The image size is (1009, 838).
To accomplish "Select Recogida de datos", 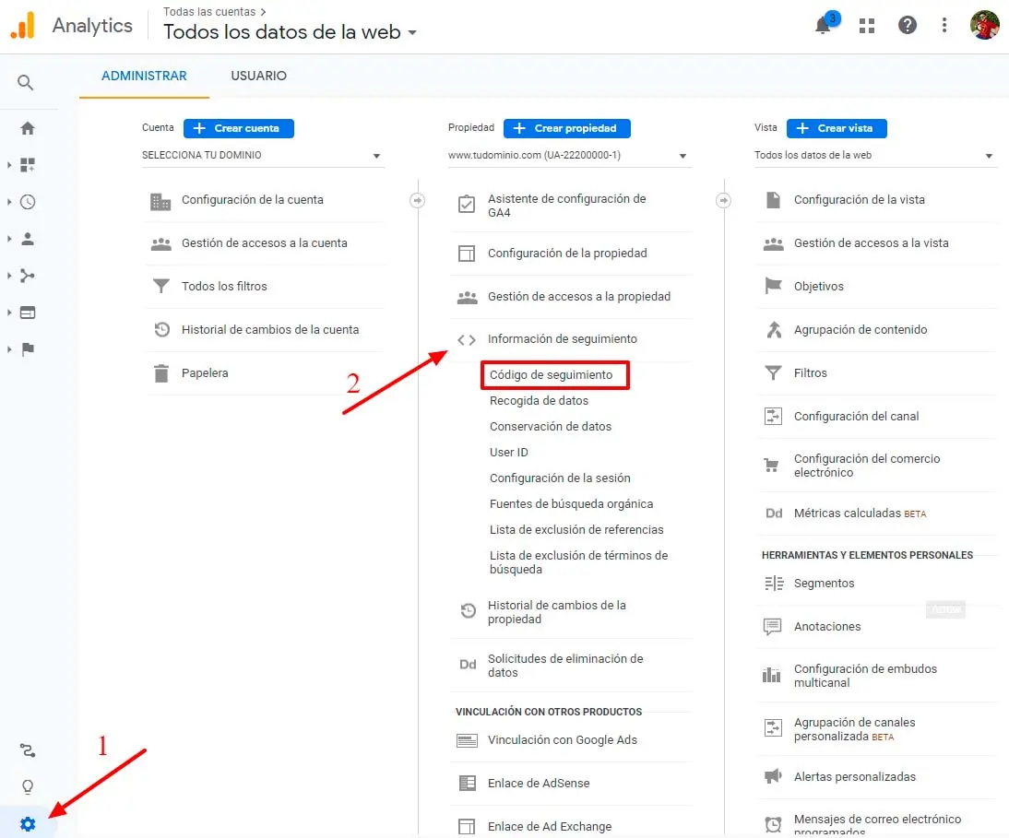I will (x=539, y=401).
